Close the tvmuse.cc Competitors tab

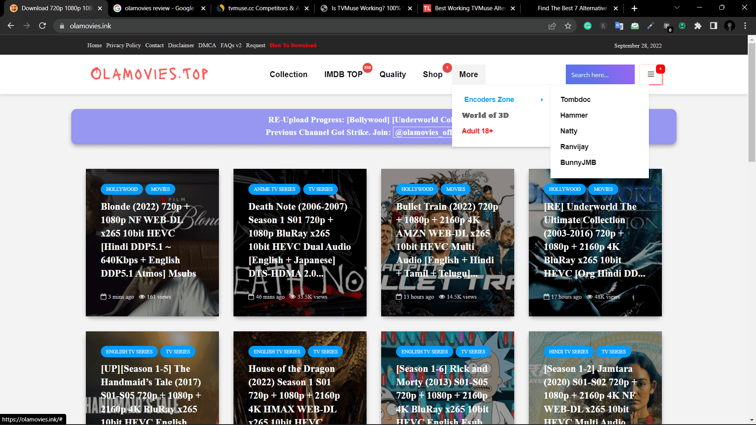click(x=307, y=8)
